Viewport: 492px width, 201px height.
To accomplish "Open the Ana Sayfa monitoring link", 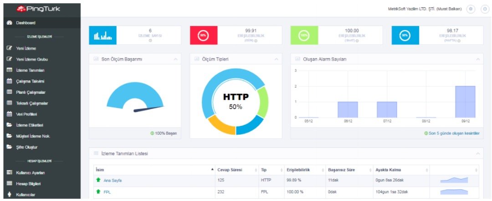I will pos(113,181).
